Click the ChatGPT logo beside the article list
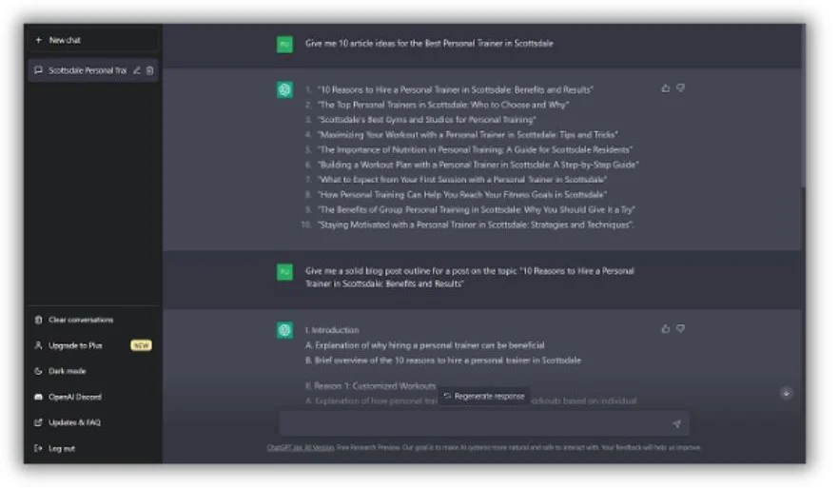Screen dimensions: 839x488 (284, 89)
